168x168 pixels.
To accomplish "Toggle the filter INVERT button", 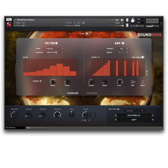I will click(x=40, y=81).
